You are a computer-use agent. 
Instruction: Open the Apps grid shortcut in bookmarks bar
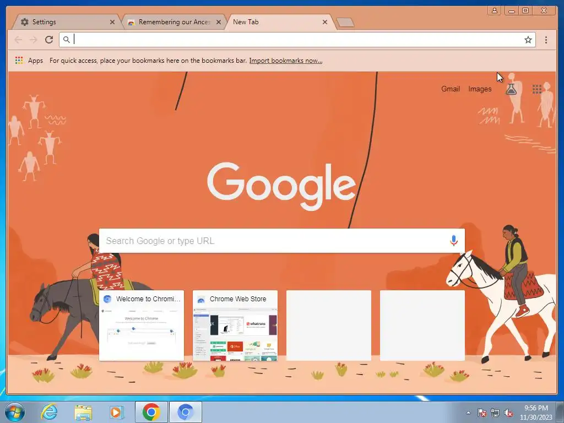pyautogui.click(x=19, y=61)
